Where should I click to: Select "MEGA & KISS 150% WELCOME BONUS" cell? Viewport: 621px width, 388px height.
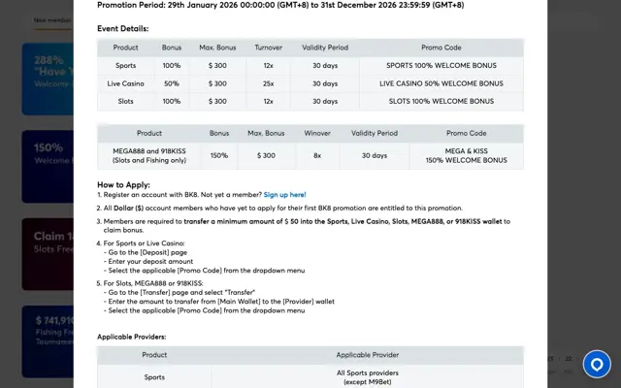click(466, 155)
